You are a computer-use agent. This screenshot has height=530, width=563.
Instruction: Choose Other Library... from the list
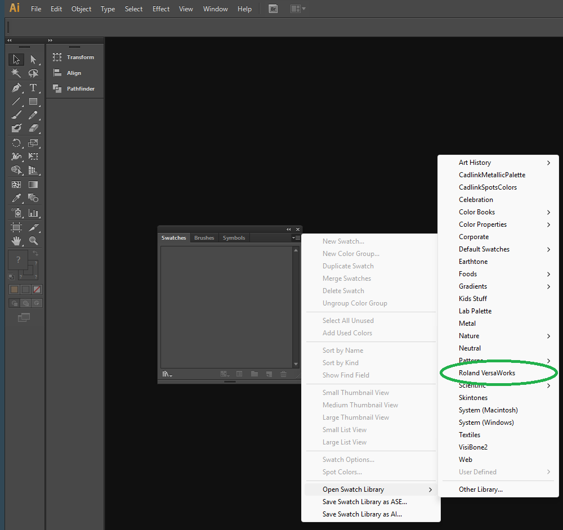pyautogui.click(x=480, y=489)
